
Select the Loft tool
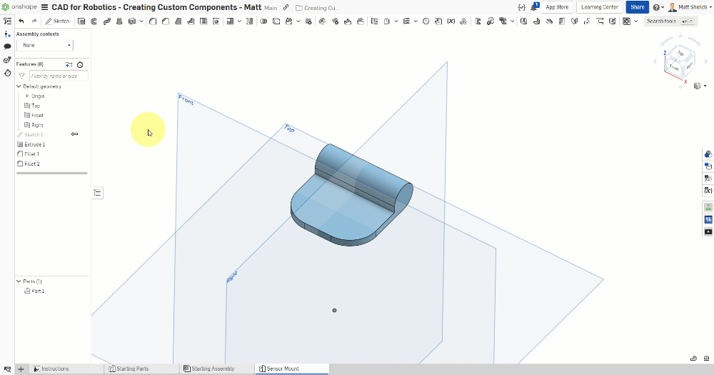119,21
